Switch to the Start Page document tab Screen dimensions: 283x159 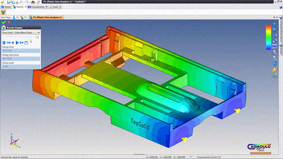(5, 17)
